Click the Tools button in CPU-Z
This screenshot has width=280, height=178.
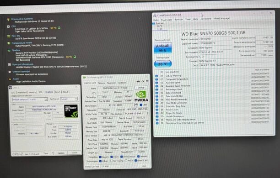click(x=46, y=153)
